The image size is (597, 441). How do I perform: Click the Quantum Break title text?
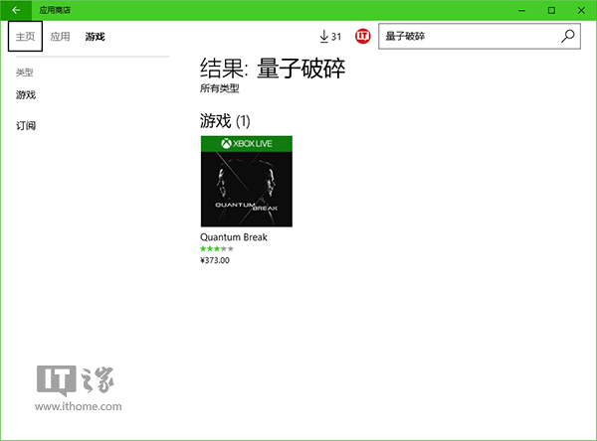[234, 237]
